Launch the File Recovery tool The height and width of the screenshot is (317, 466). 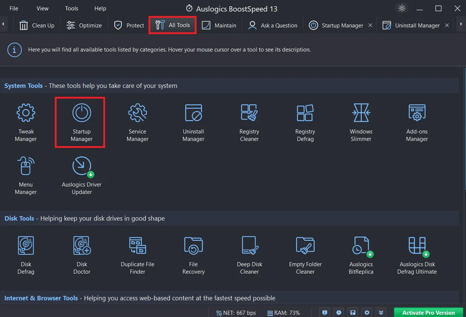point(193,255)
